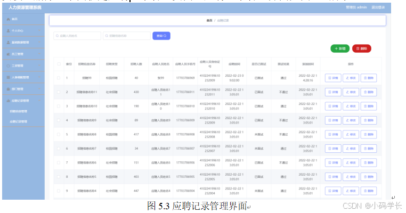This screenshot has height=213, width=406.
Task: Collapse the 应聘记录管理 parent menu arrow
Action: 39,101
